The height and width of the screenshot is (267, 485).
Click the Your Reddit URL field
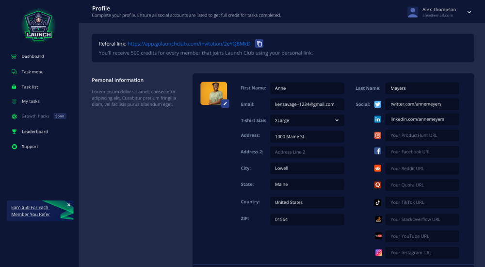(x=422, y=168)
